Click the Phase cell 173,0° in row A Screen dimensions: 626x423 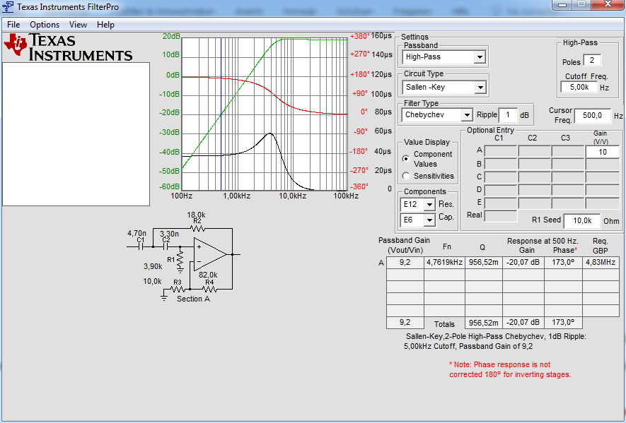[562, 262]
